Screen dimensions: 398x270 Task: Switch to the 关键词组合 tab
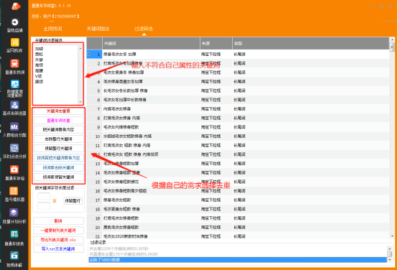pos(98,29)
